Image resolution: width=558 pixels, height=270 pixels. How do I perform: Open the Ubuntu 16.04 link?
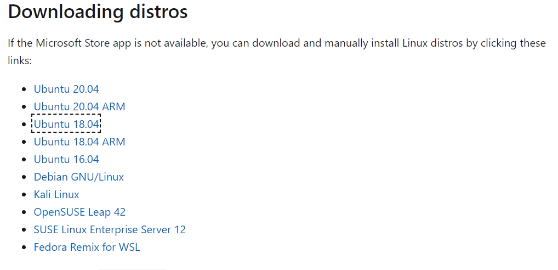66,159
